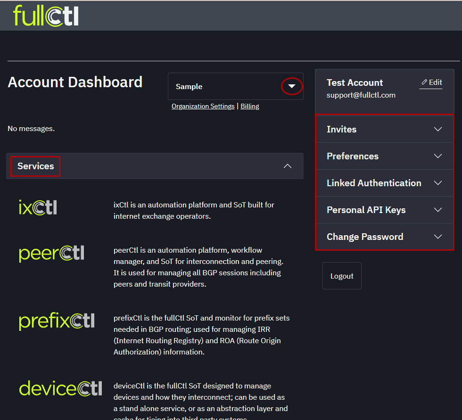Open the peerCtl service logo
The image size is (462, 420).
(51, 253)
